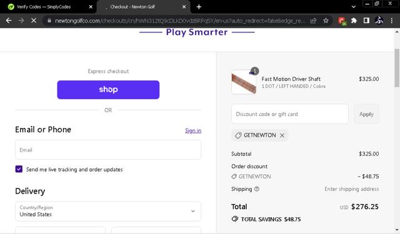400x234 pixels.
Task: Minimize the browser window
Action: pos(367,4)
